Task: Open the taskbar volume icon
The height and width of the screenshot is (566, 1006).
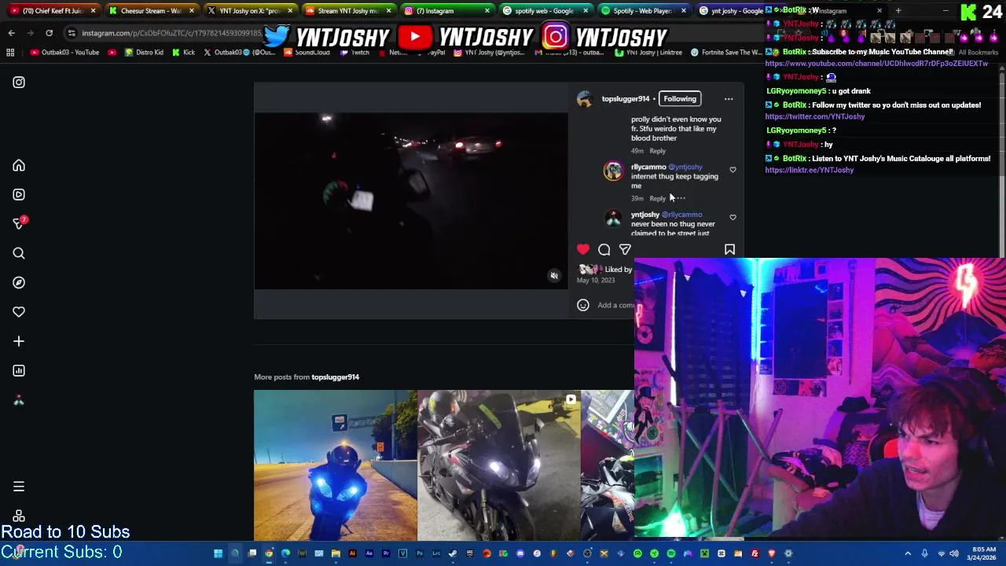Action: pos(954,553)
